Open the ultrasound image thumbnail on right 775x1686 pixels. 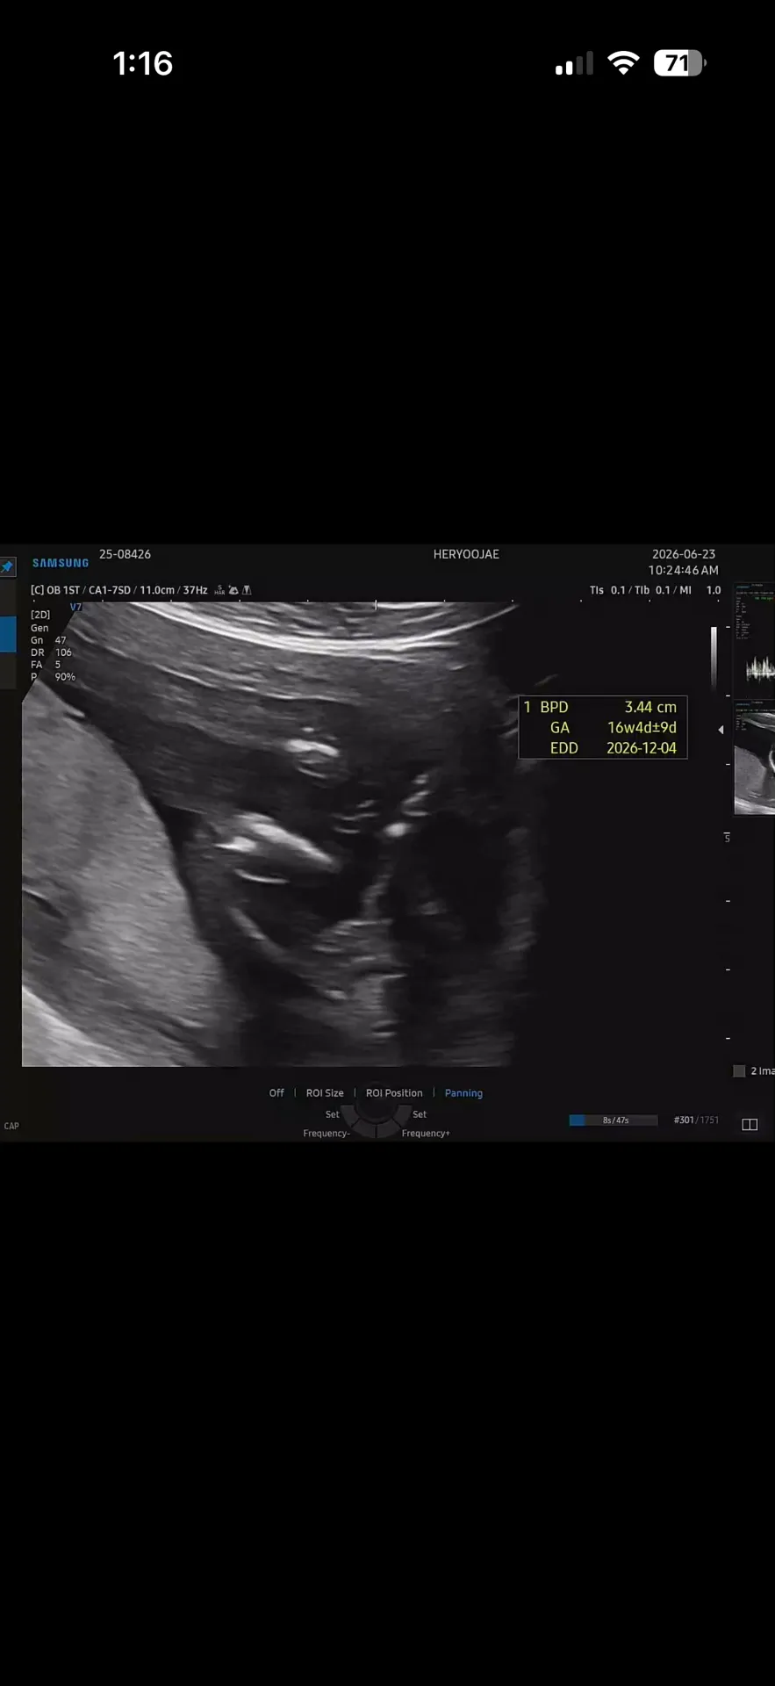755,758
